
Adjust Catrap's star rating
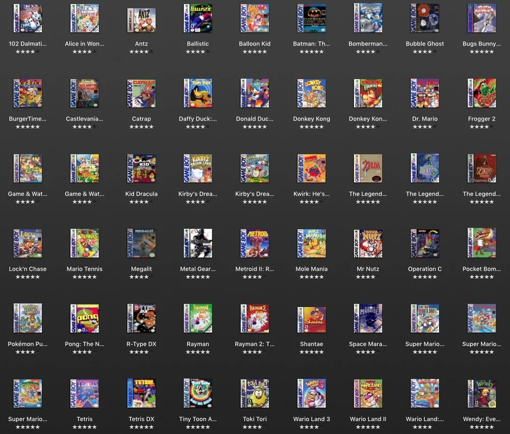click(x=141, y=126)
